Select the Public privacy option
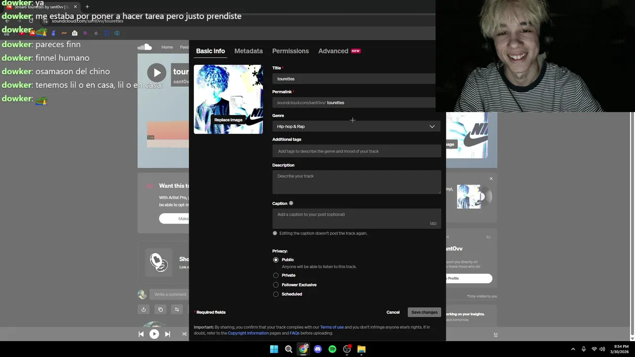Viewport: 635px width, 357px height. (276, 260)
